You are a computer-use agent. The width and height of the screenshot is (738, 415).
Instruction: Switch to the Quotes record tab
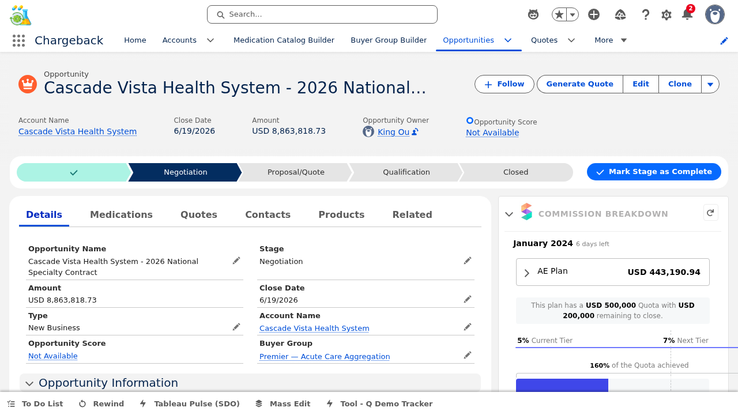click(x=199, y=214)
